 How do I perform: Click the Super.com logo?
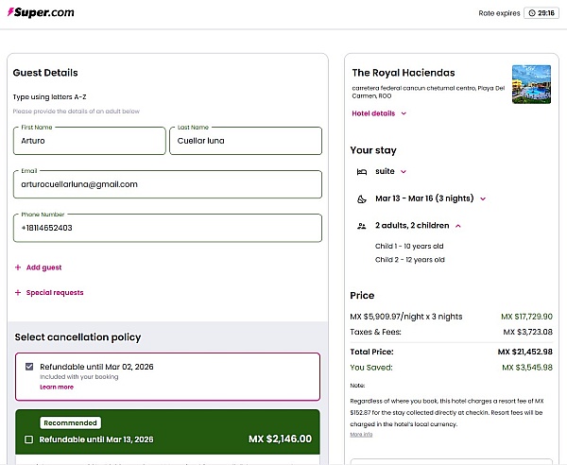point(41,13)
